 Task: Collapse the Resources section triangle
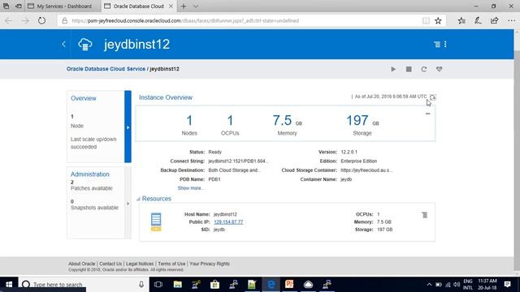click(x=138, y=199)
